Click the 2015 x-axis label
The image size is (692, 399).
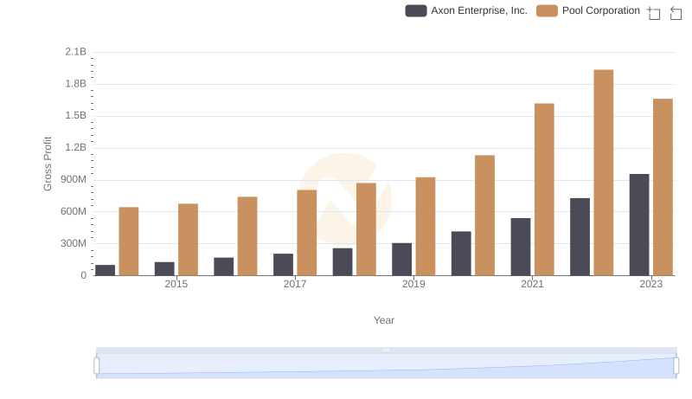coord(176,284)
